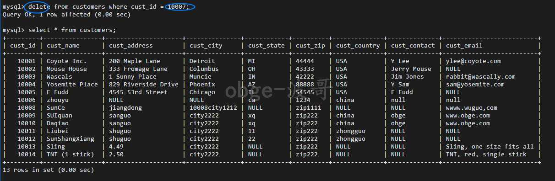The height and width of the screenshot is (181, 555).
Task: Click the cust_contact column header
Action: tap(413, 46)
